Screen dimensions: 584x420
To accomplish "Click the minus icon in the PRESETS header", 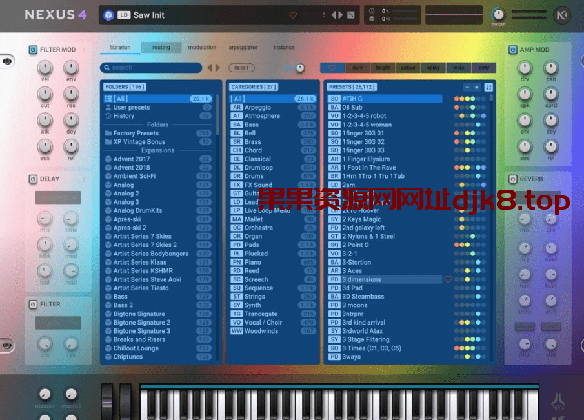I will tap(467, 86).
